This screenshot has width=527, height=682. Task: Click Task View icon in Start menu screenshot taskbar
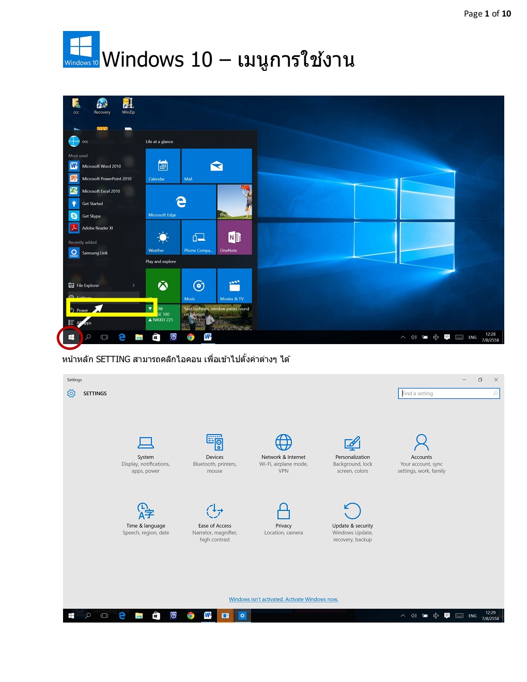[104, 337]
